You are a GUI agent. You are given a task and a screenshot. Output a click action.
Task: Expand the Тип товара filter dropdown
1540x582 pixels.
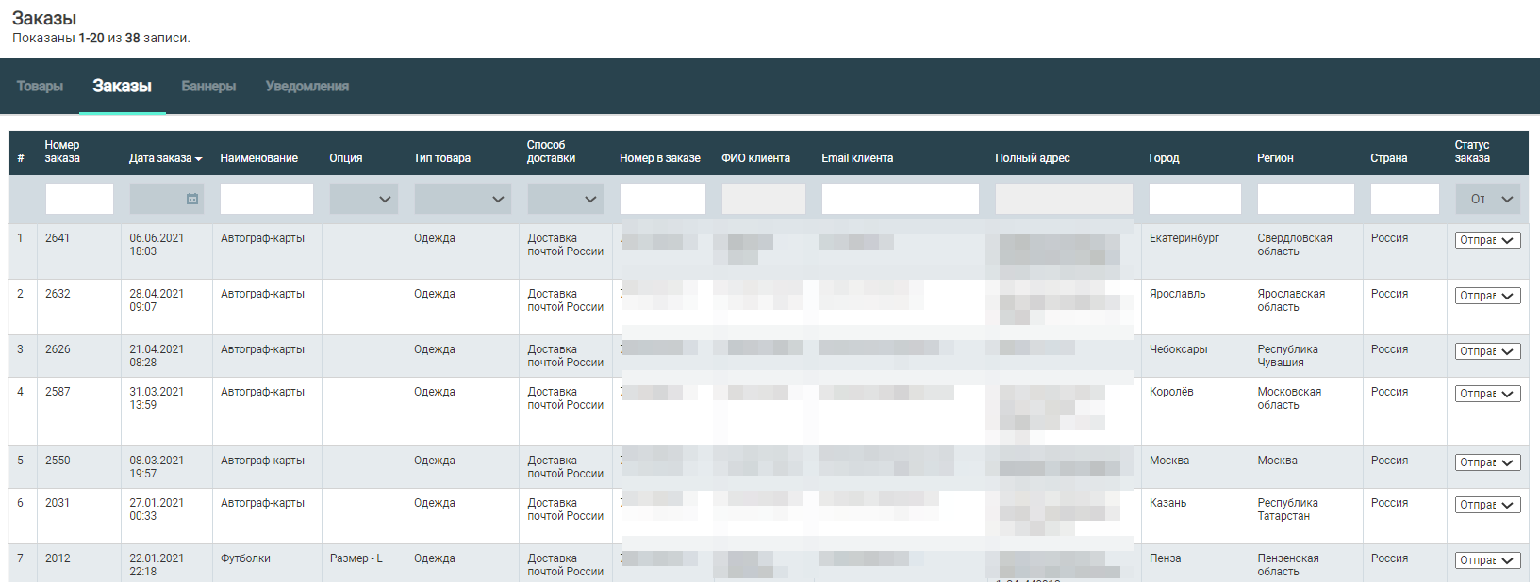click(462, 199)
